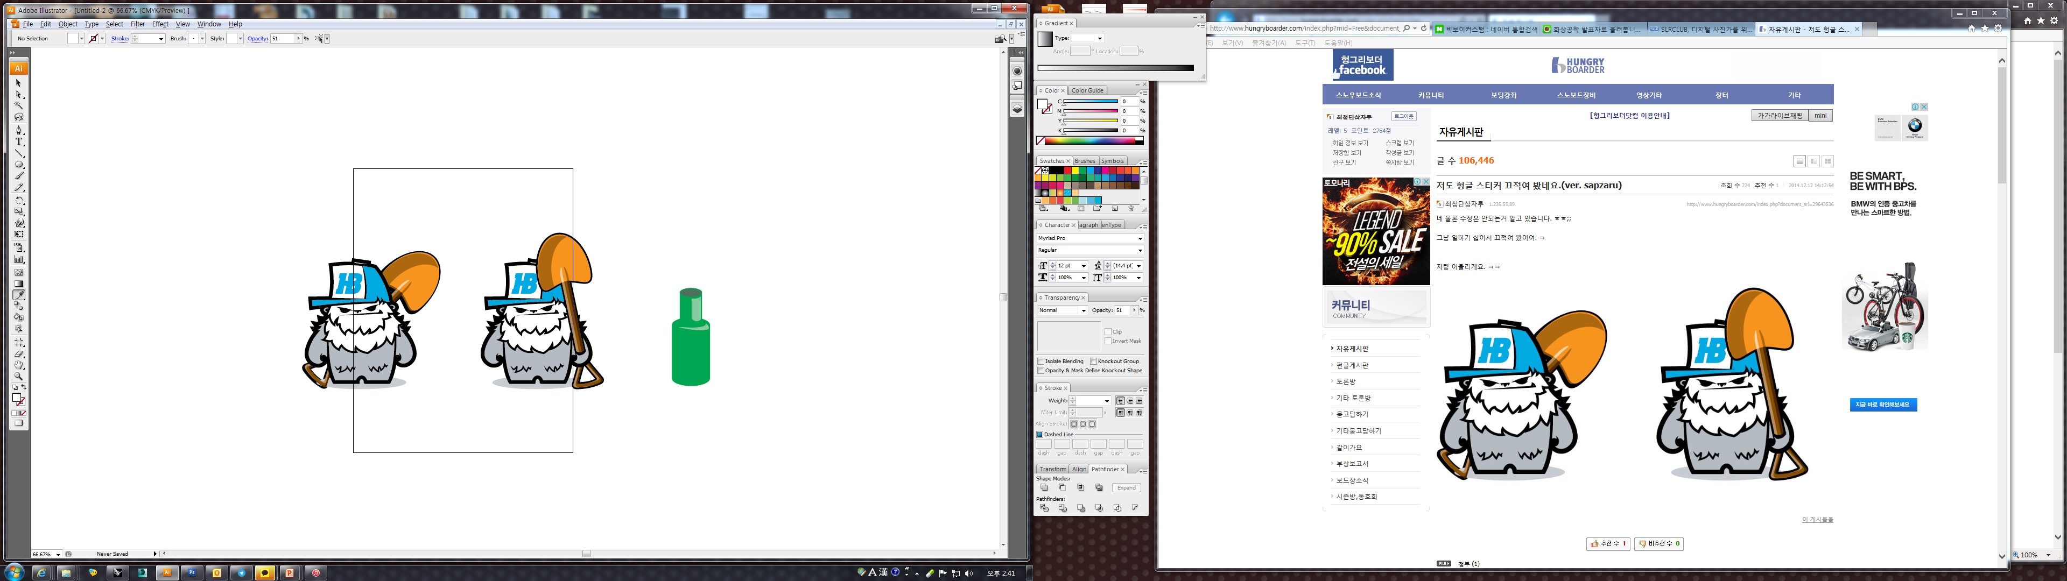Select the Pen tool

click(18, 129)
